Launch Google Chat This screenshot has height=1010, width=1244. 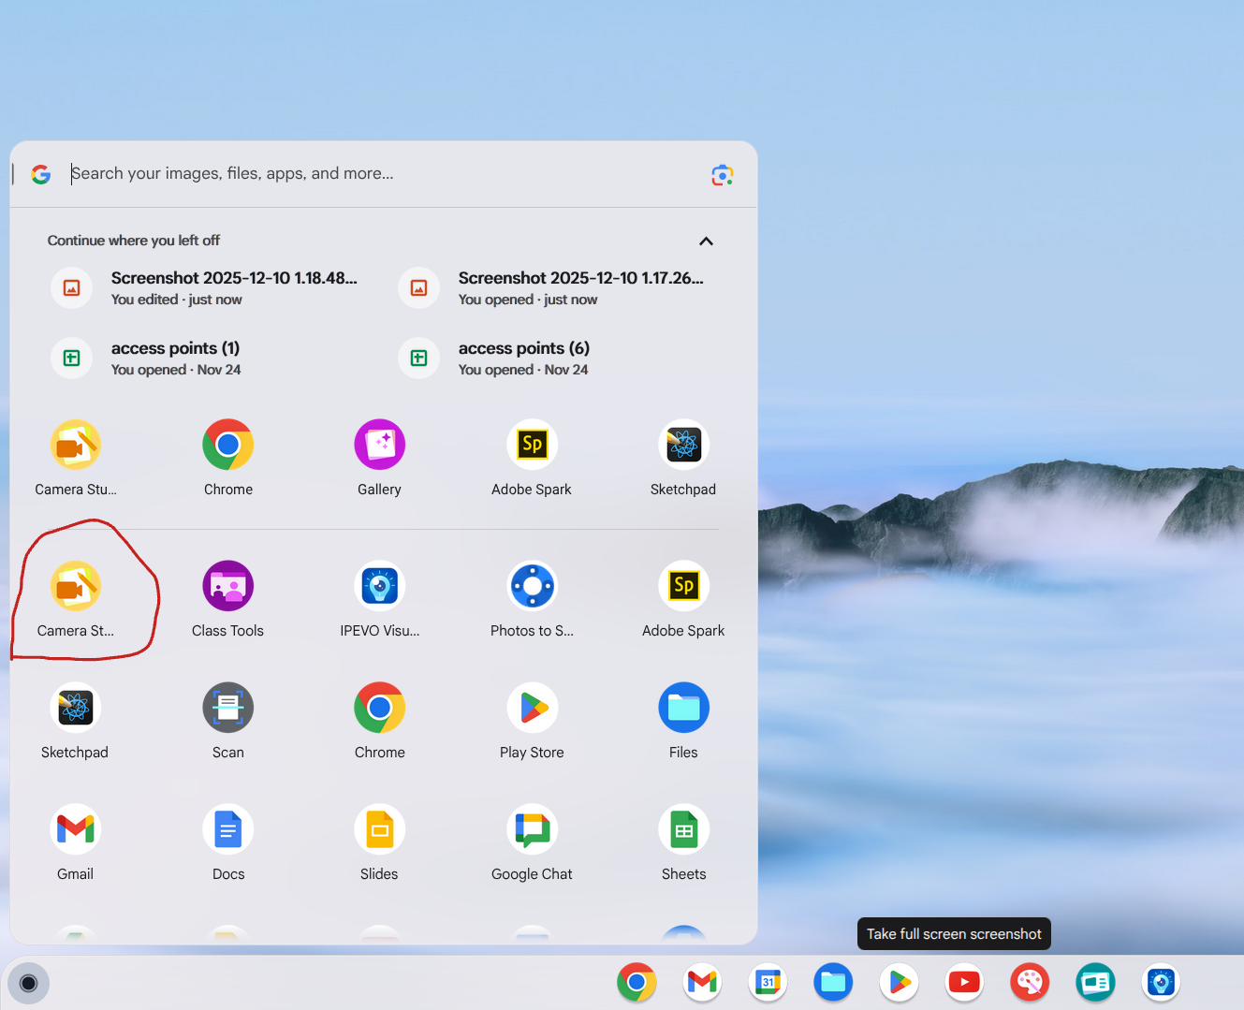pyautogui.click(x=532, y=829)
